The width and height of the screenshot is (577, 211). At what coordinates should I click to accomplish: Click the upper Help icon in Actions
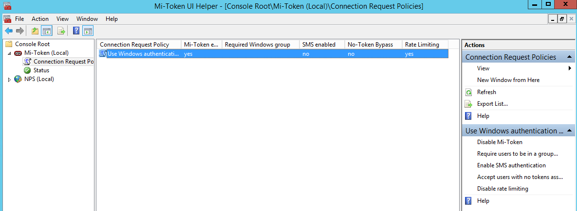(468, 116)
